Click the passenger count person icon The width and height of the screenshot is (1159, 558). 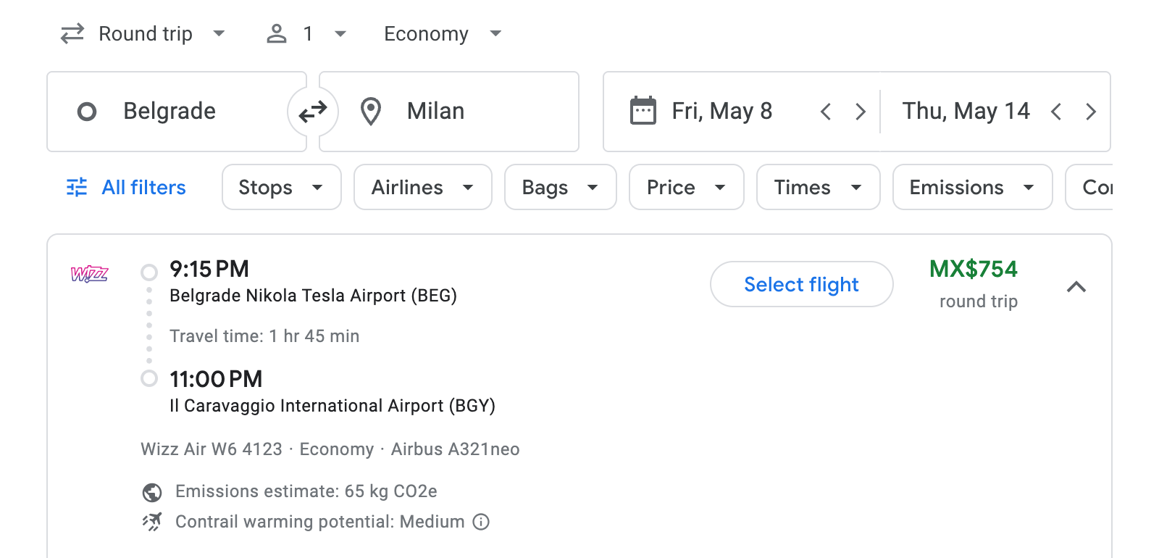276,33
